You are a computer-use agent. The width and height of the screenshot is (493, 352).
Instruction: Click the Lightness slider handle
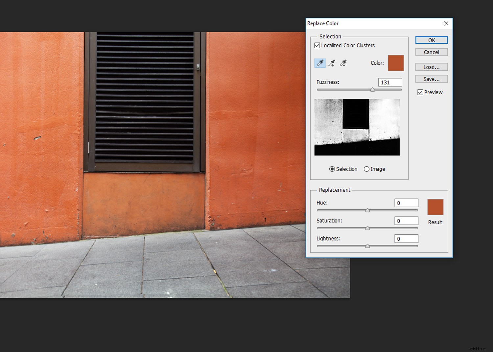pos(367,246)
